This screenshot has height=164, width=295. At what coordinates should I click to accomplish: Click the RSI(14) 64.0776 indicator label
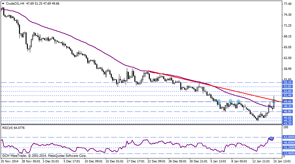(x=13, y=128)
